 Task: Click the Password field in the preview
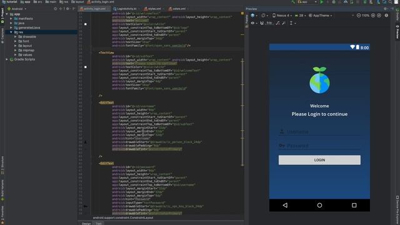pos(319,146)
